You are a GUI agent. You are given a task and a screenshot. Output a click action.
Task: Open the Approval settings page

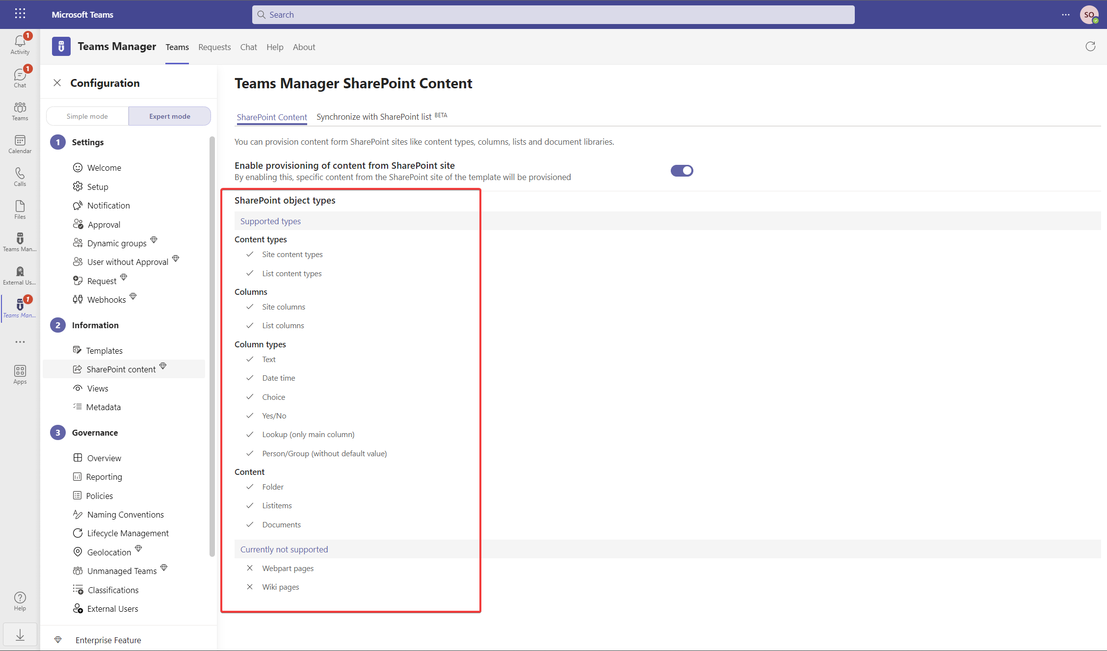point(97,225)
